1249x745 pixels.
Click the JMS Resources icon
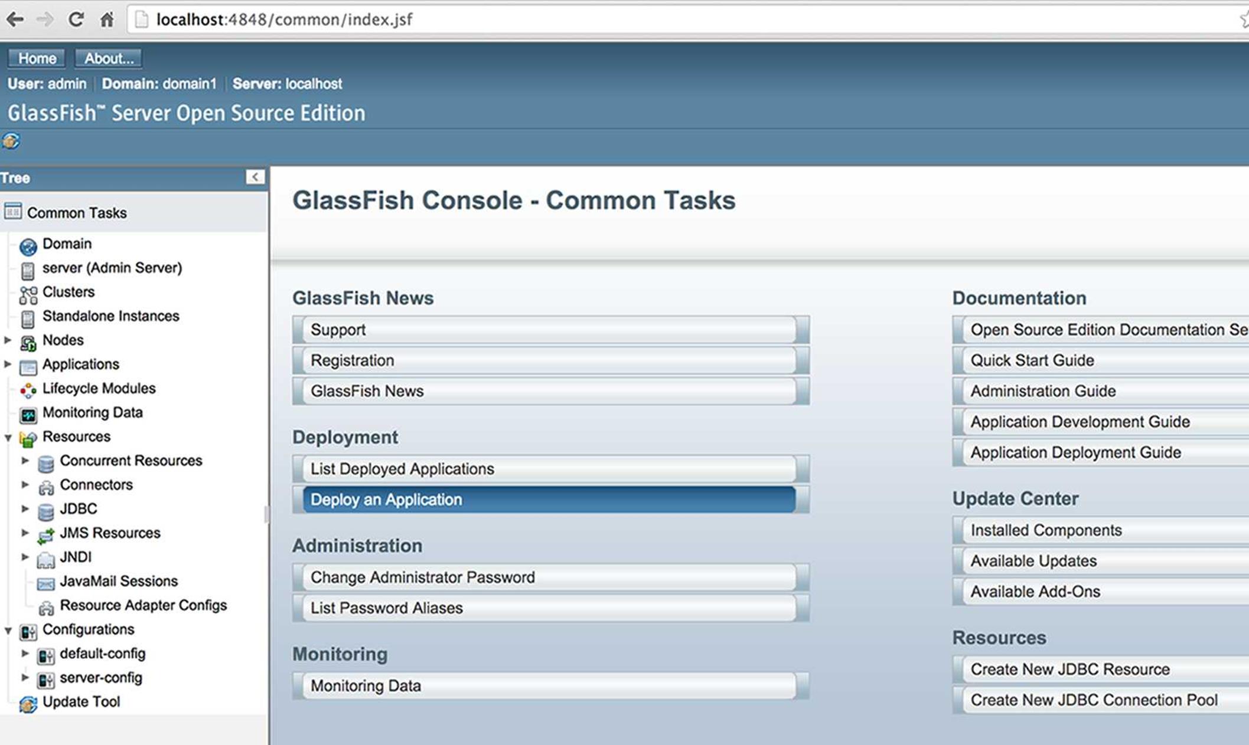click(45, 535)
